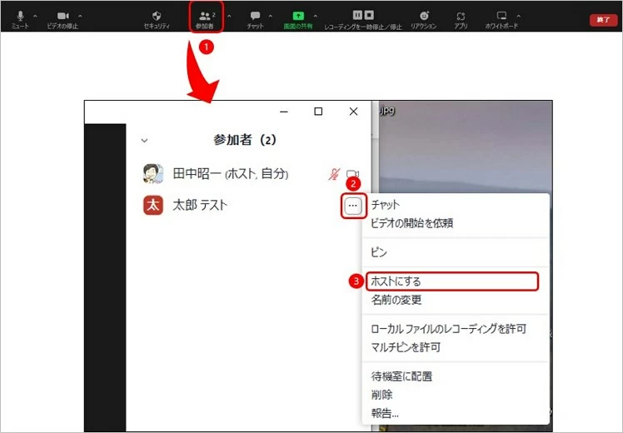Choose マルチピンを許可 menu entry
Image resolution: width=623 pixels, height=433 pixels.
tap(406, 347)
